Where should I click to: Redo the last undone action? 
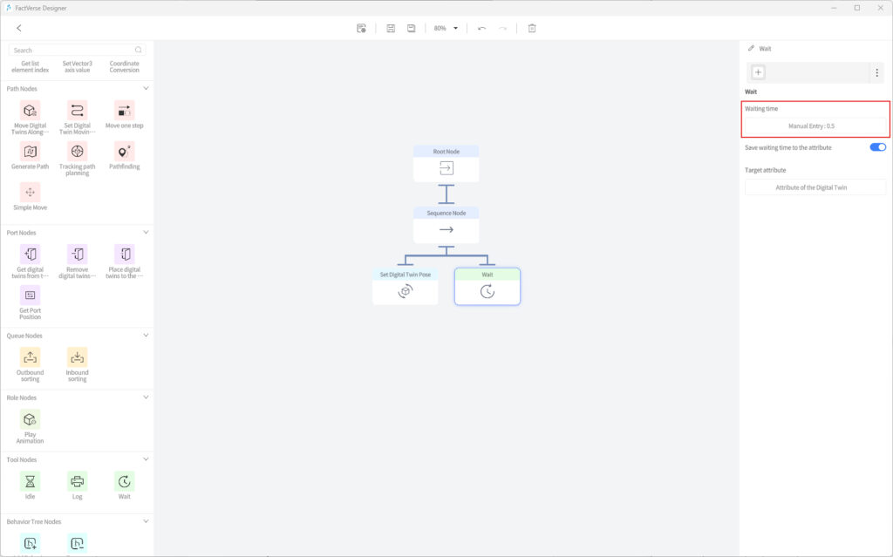(x=502, y=28)
